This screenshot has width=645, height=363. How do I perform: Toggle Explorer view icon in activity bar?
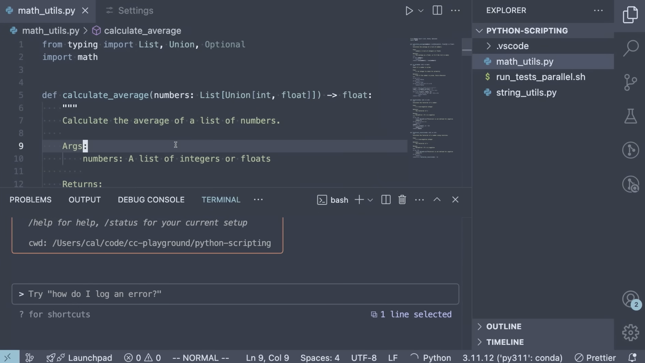point(630,15)
